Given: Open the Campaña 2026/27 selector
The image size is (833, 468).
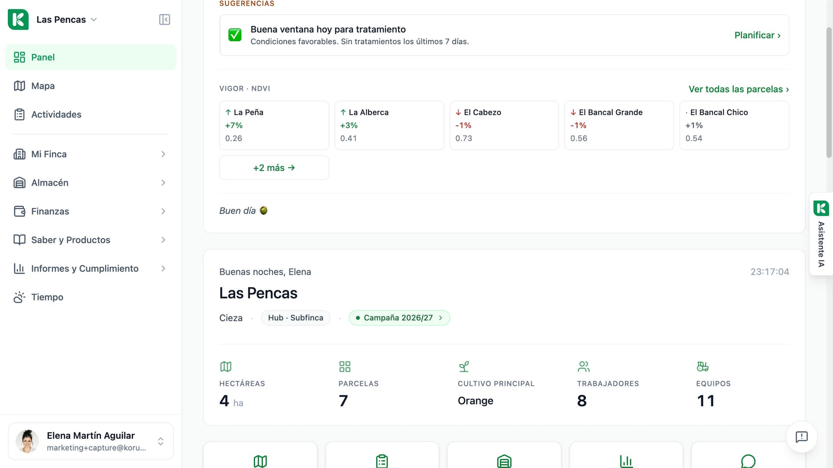Looking at the screenshot, I should click(399, 318).
